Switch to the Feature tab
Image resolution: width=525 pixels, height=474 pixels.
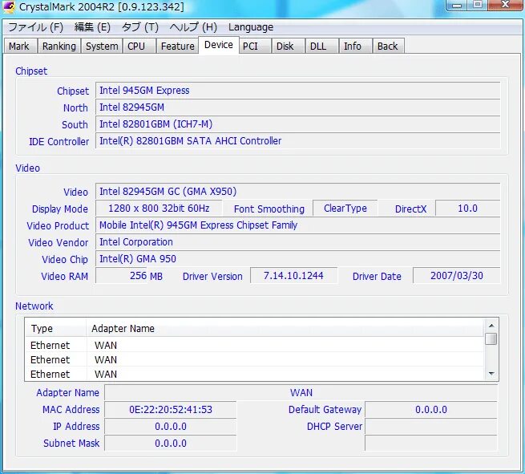[x=177, y=46]
